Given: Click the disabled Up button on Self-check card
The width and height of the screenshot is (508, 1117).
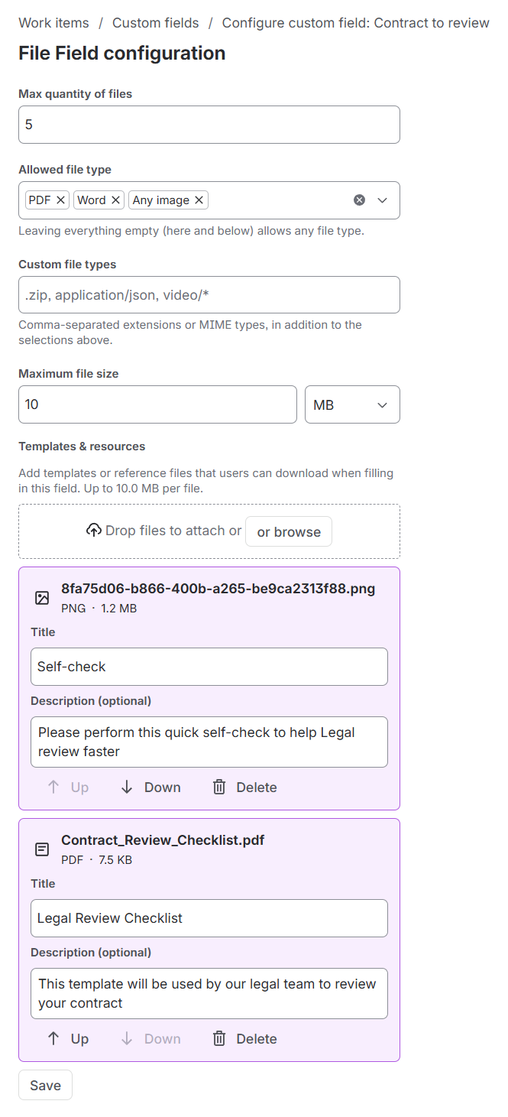Looking at the screenshot, I should 67,787.
